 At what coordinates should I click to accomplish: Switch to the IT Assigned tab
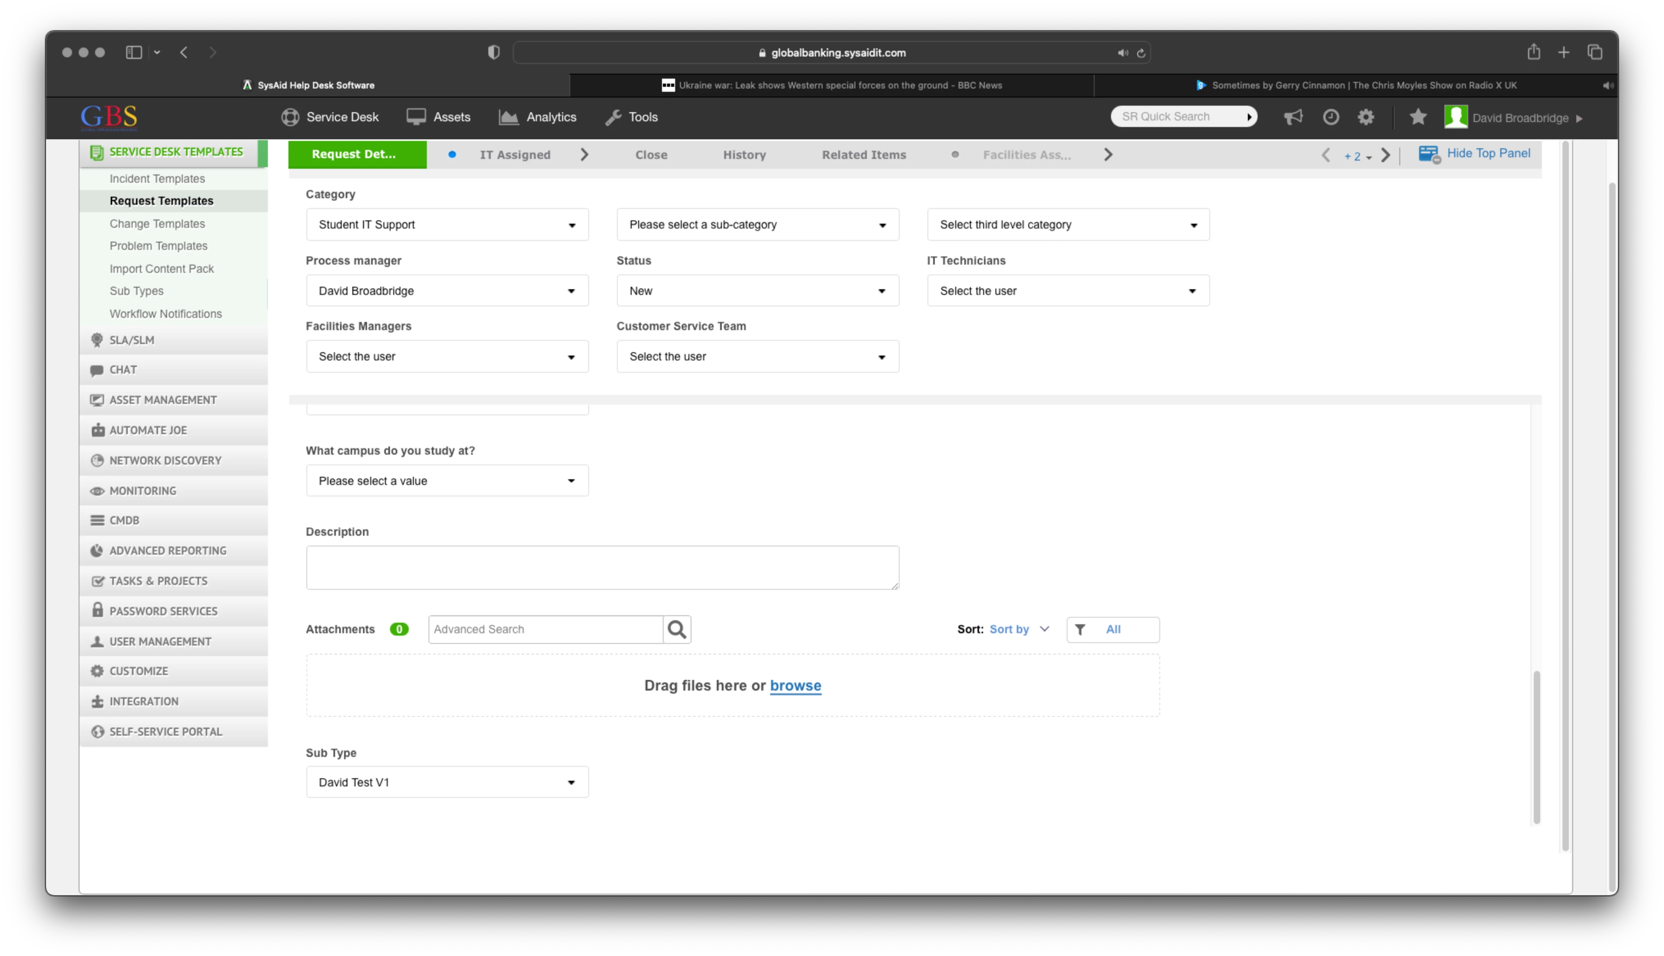pyautogui.click(x=515, y=155)
